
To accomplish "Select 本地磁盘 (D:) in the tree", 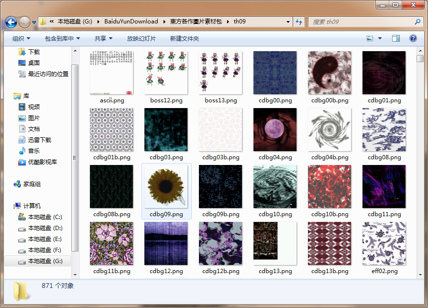I will pyautogui.click(x=45, y=228).
